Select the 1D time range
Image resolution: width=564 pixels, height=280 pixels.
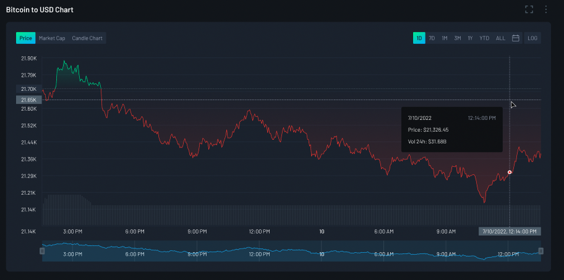[419, 38]
